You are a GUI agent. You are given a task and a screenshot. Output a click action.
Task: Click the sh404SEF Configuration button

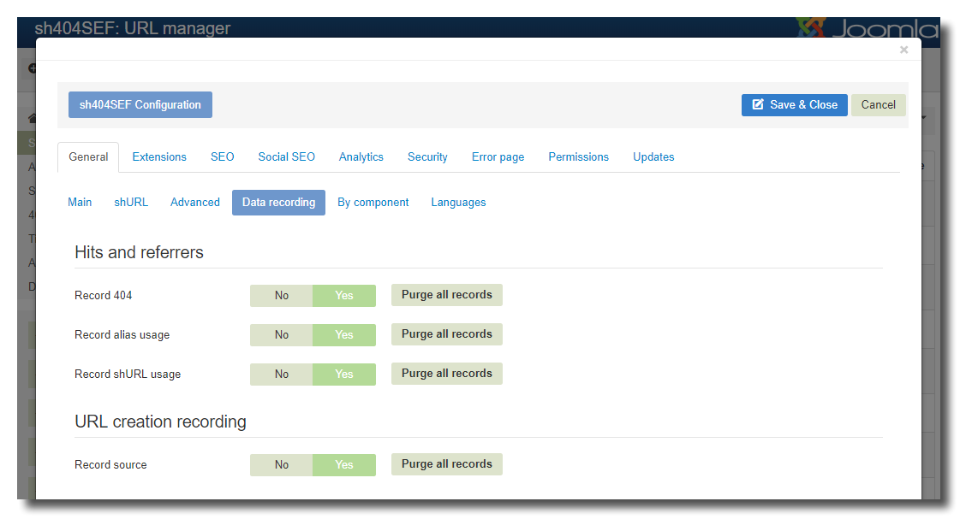140,105
